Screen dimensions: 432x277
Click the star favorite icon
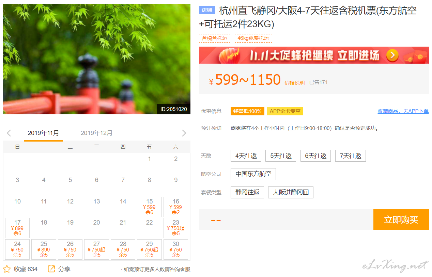[7, 269]
